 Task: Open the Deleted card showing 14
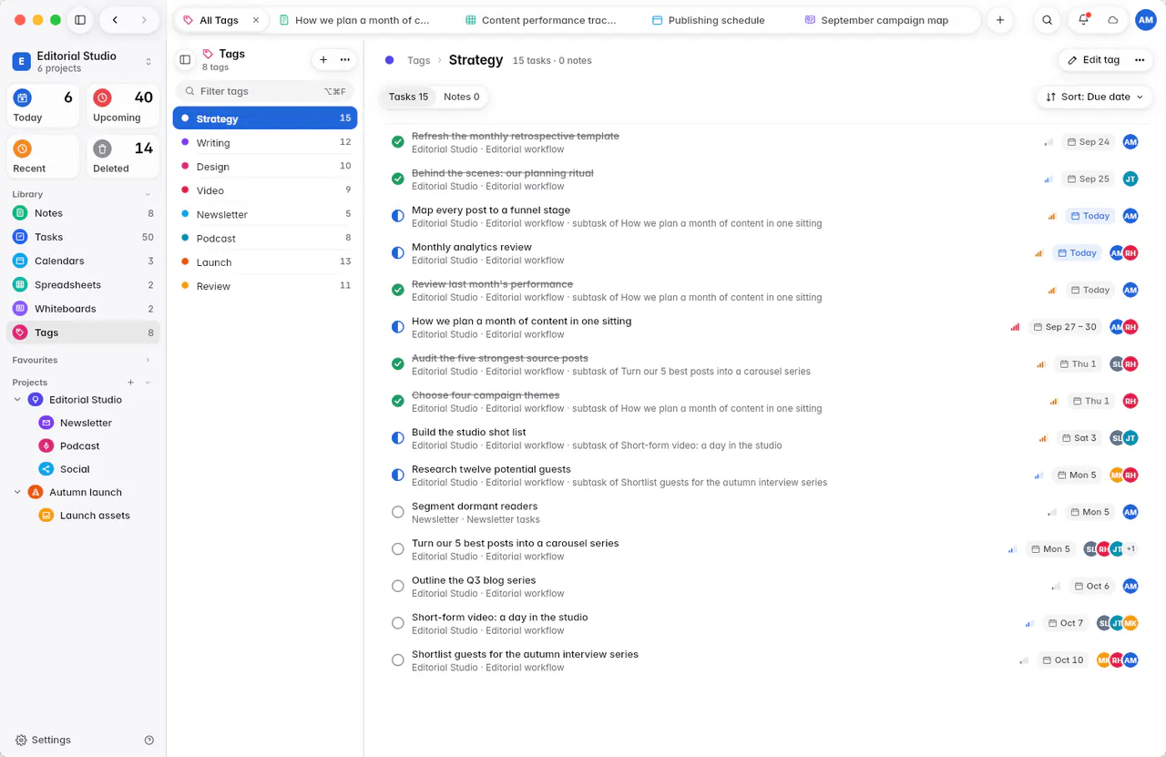point(124,157)
